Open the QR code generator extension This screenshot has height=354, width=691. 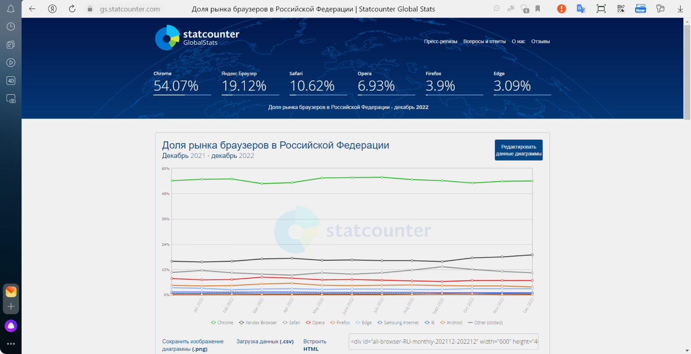621,9
